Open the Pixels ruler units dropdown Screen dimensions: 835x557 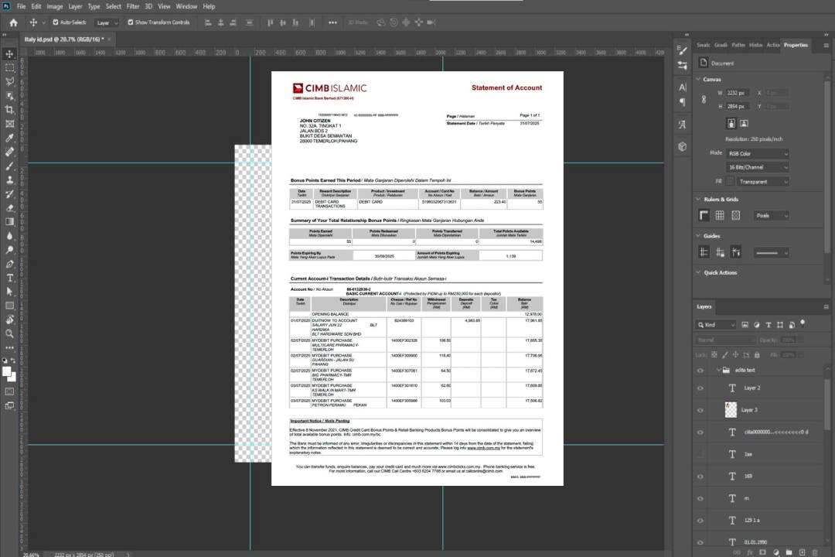point(772,216)
